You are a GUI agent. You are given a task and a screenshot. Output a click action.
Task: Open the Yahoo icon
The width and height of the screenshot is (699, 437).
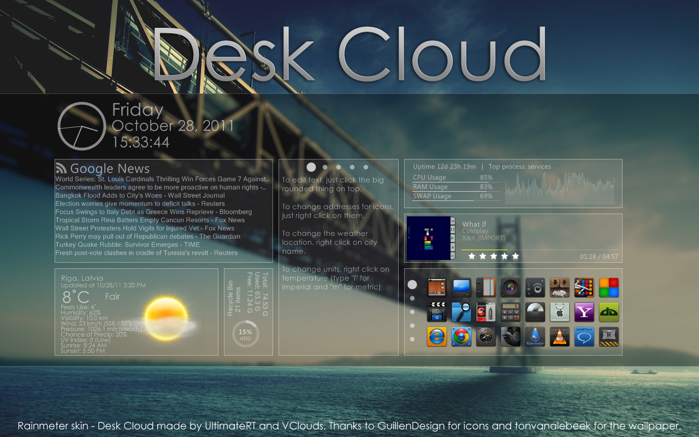[583, 312]
